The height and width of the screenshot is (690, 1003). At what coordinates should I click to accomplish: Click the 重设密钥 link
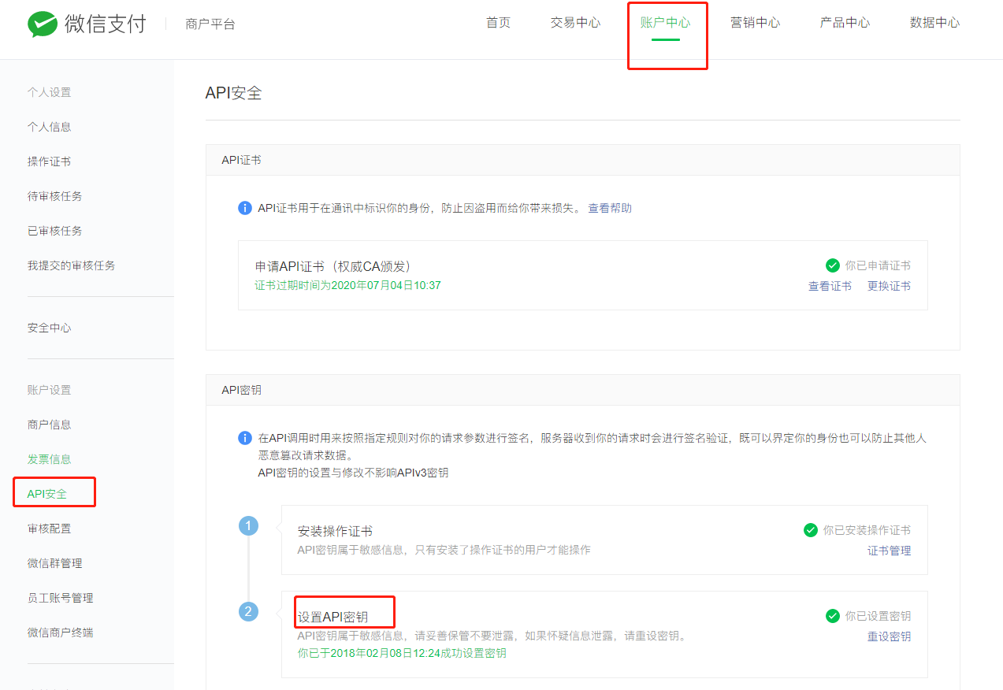[889, 636]
